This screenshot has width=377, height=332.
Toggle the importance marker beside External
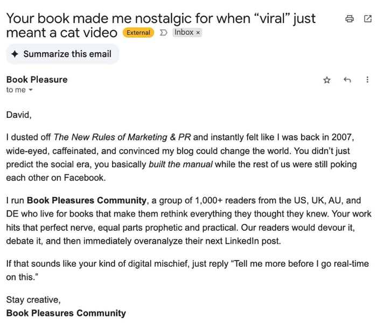point(164,33)
